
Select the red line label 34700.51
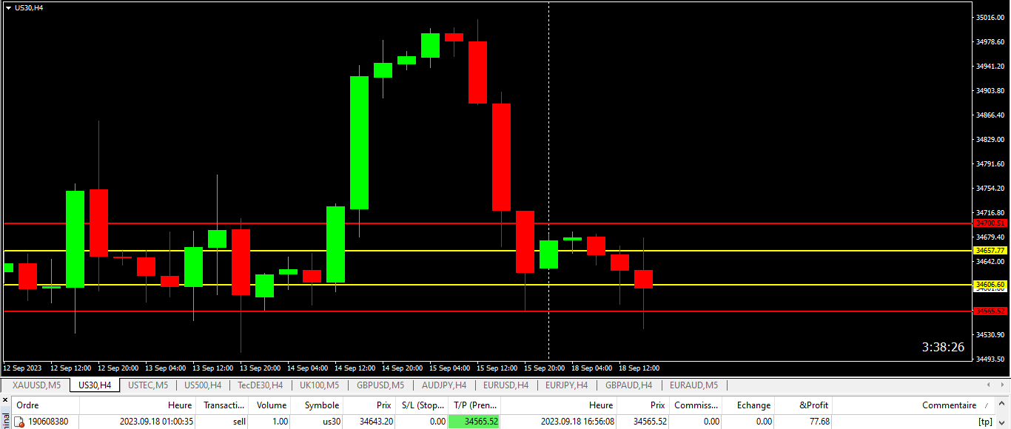[991, 223]
